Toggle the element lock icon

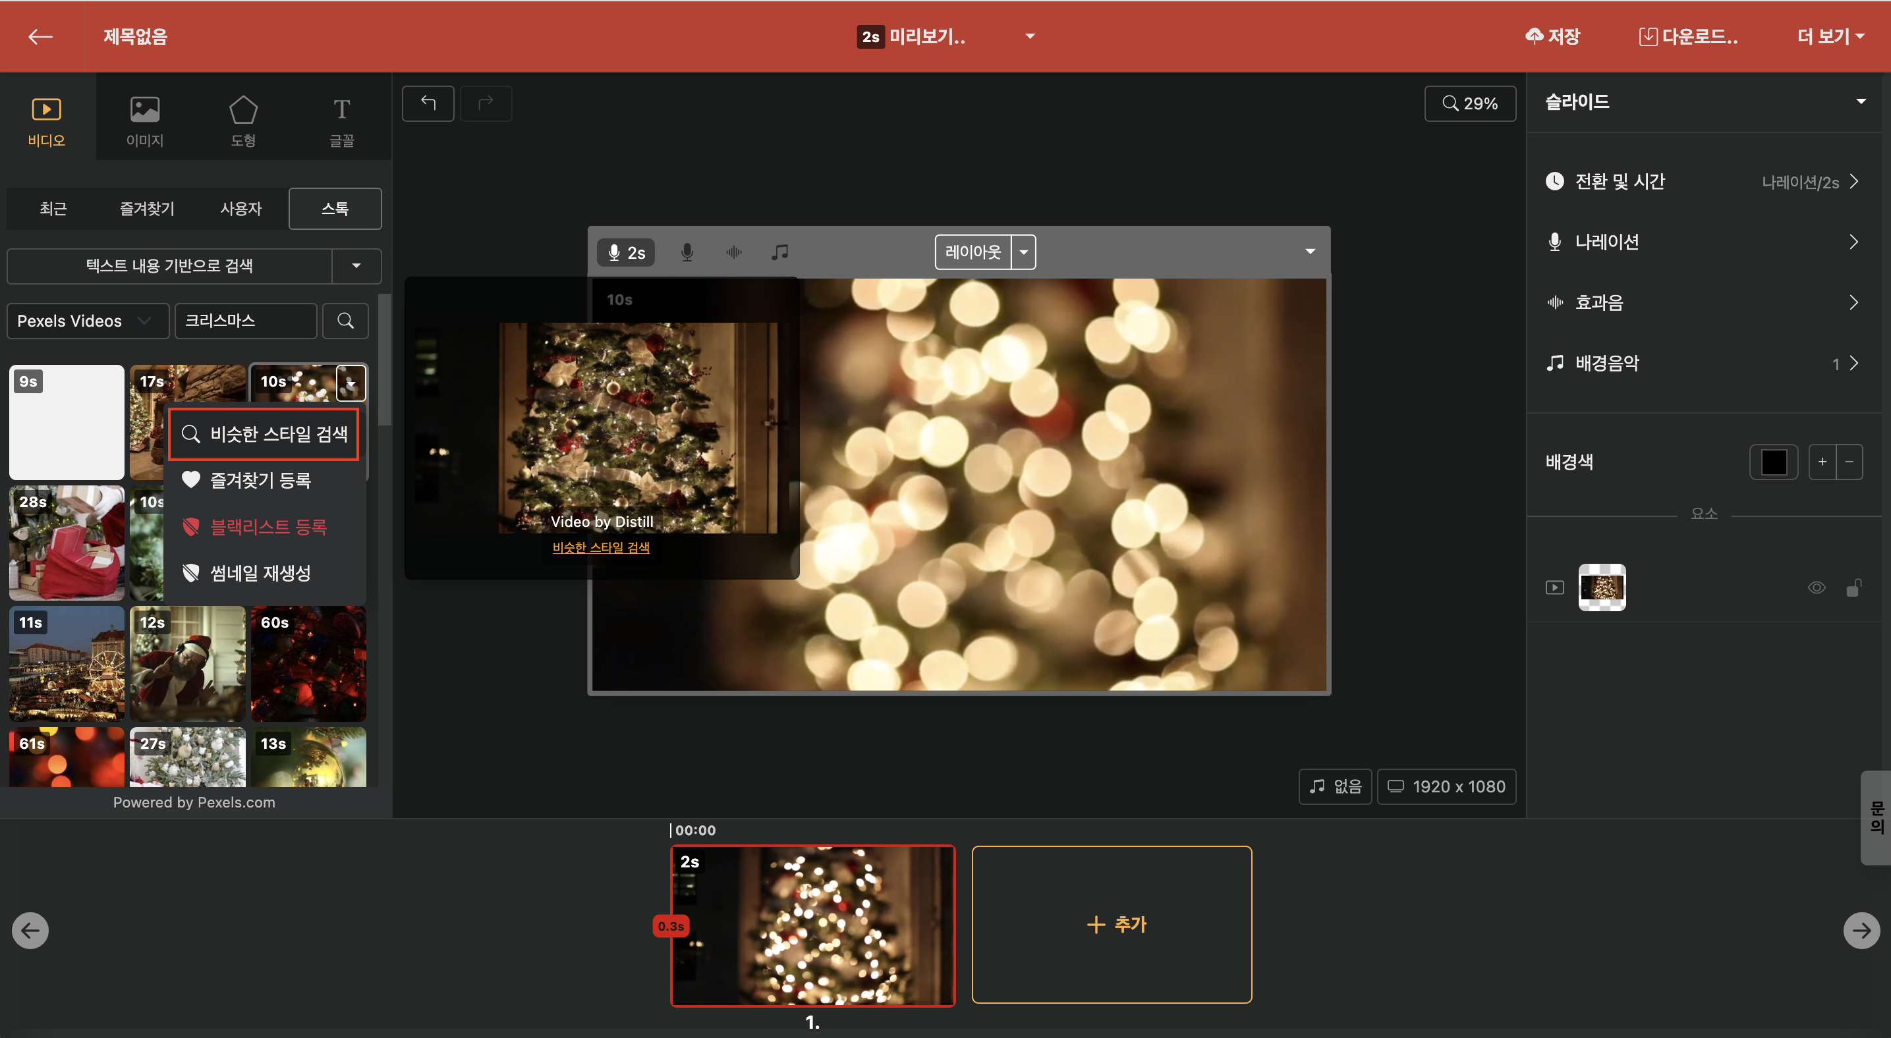[x=1853, y=587]
